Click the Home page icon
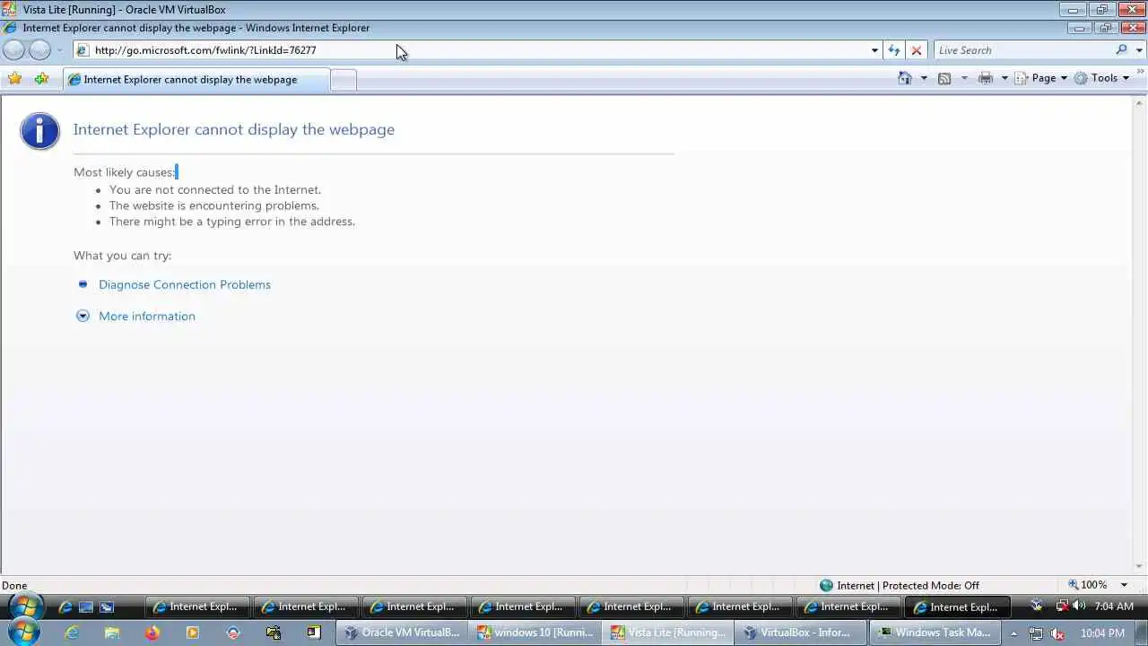This screenshot has width=1148, height=646. pos(905,78)
